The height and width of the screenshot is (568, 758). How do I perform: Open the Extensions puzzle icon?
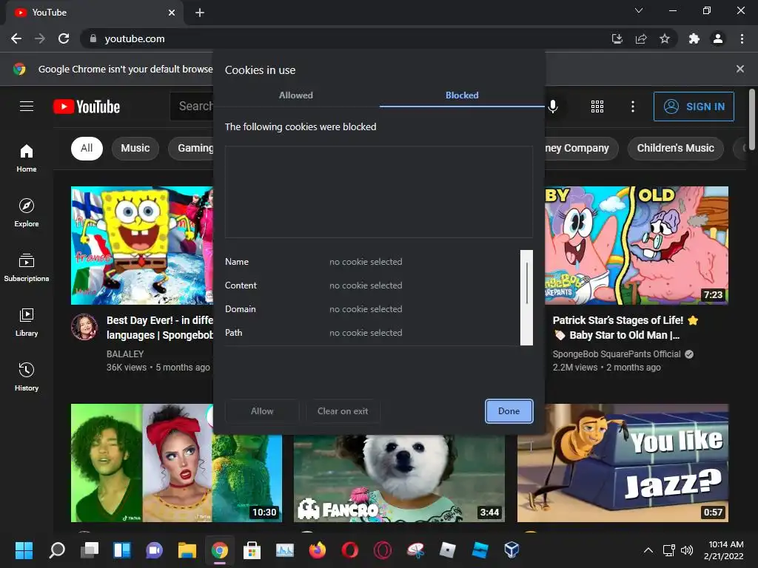point(694,38)
